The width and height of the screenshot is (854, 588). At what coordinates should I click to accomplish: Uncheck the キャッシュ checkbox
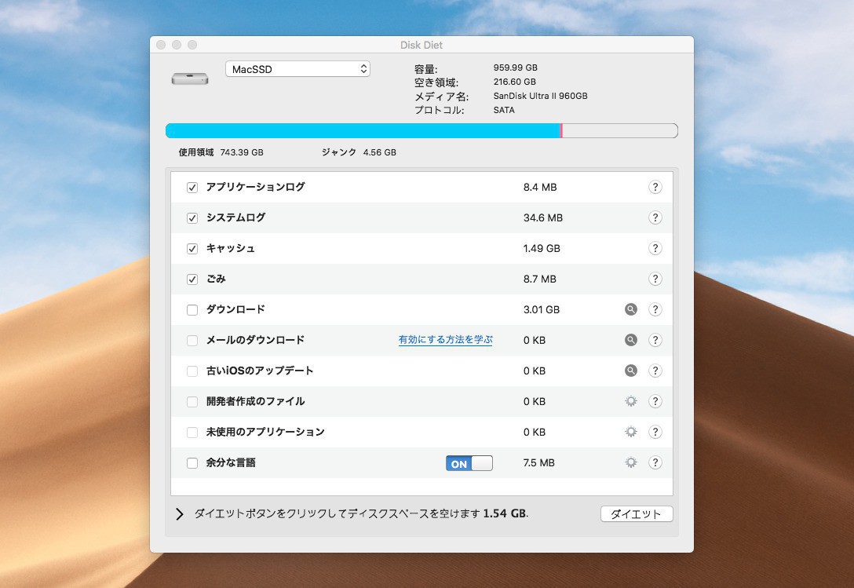tap(192, 249)
